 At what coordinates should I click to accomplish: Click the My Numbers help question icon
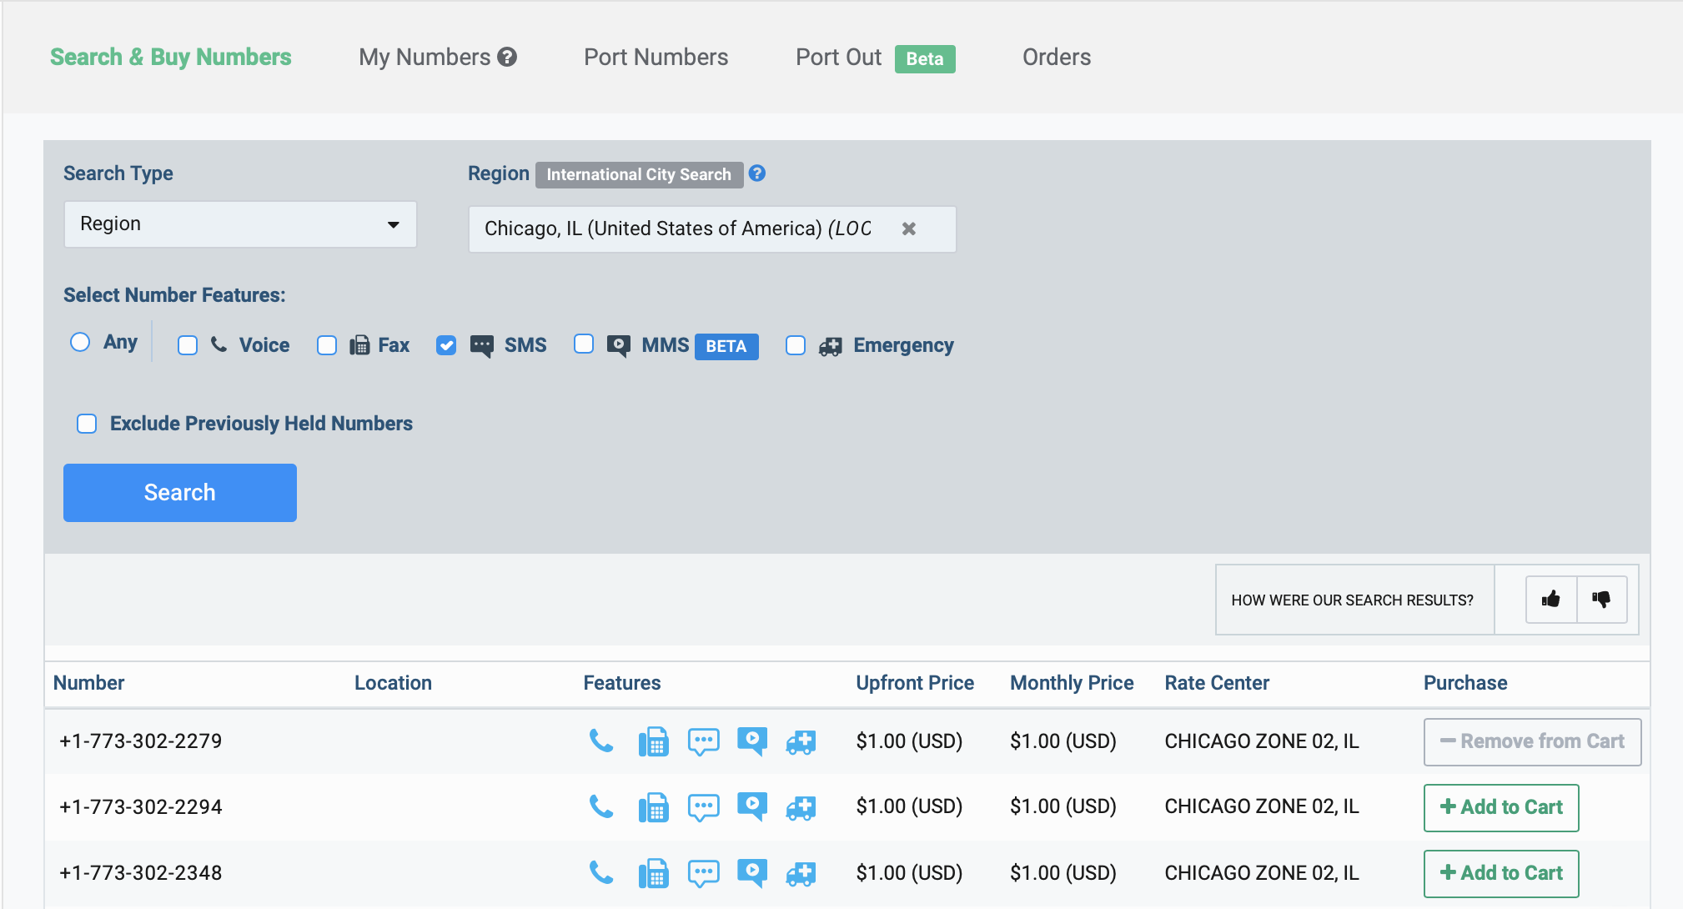[507, 57]
